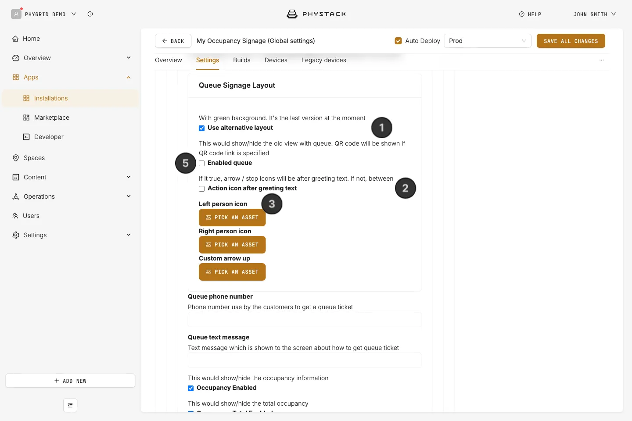
Task: Open the Developer terminal icon
Action: [x=26, y=137]
